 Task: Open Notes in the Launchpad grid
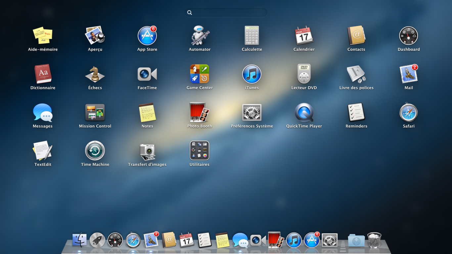147,112
